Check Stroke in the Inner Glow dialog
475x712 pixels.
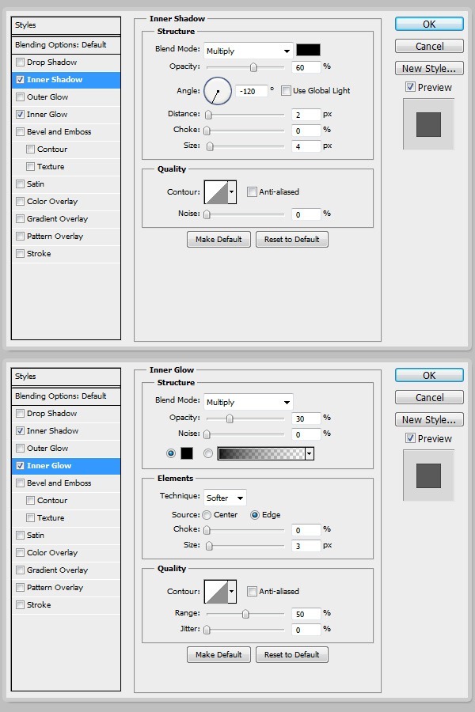click(20, 605)
